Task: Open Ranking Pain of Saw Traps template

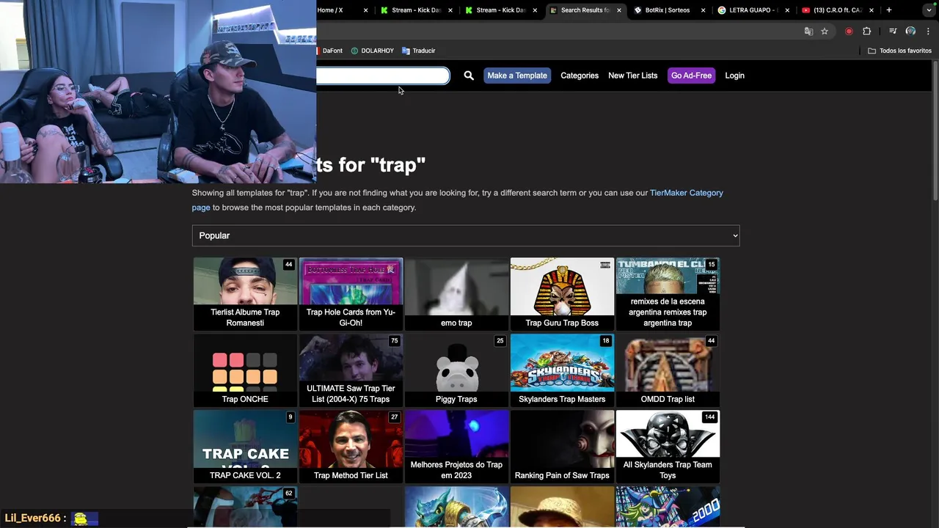Action: point(562,447)
